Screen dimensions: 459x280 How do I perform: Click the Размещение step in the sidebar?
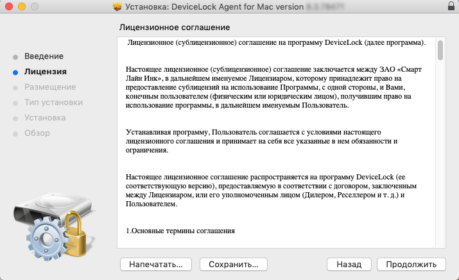(x=49, y=86)
